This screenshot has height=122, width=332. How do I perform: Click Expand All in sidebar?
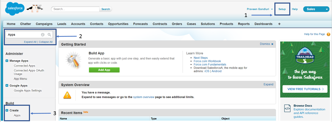[x=30, y=42]
